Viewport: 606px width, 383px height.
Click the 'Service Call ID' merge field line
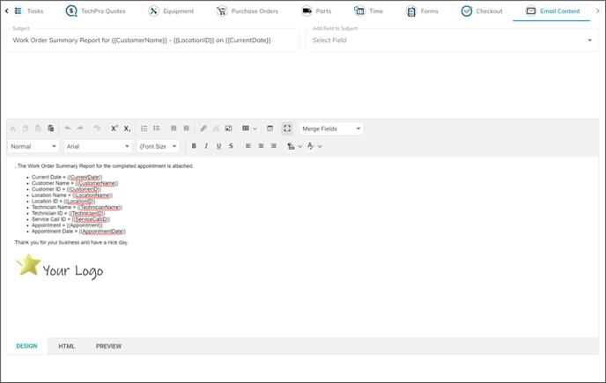click(70, 219)
